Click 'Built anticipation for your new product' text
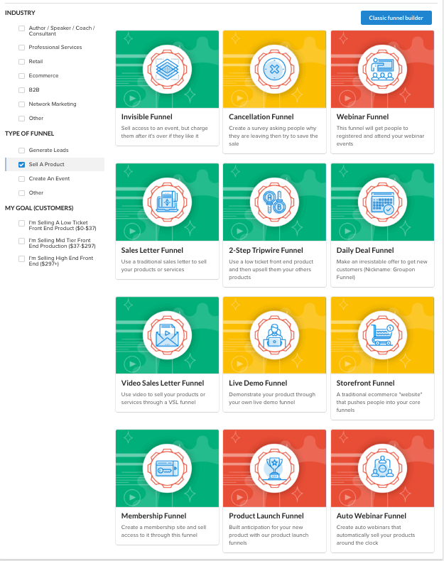 point(269,535)
